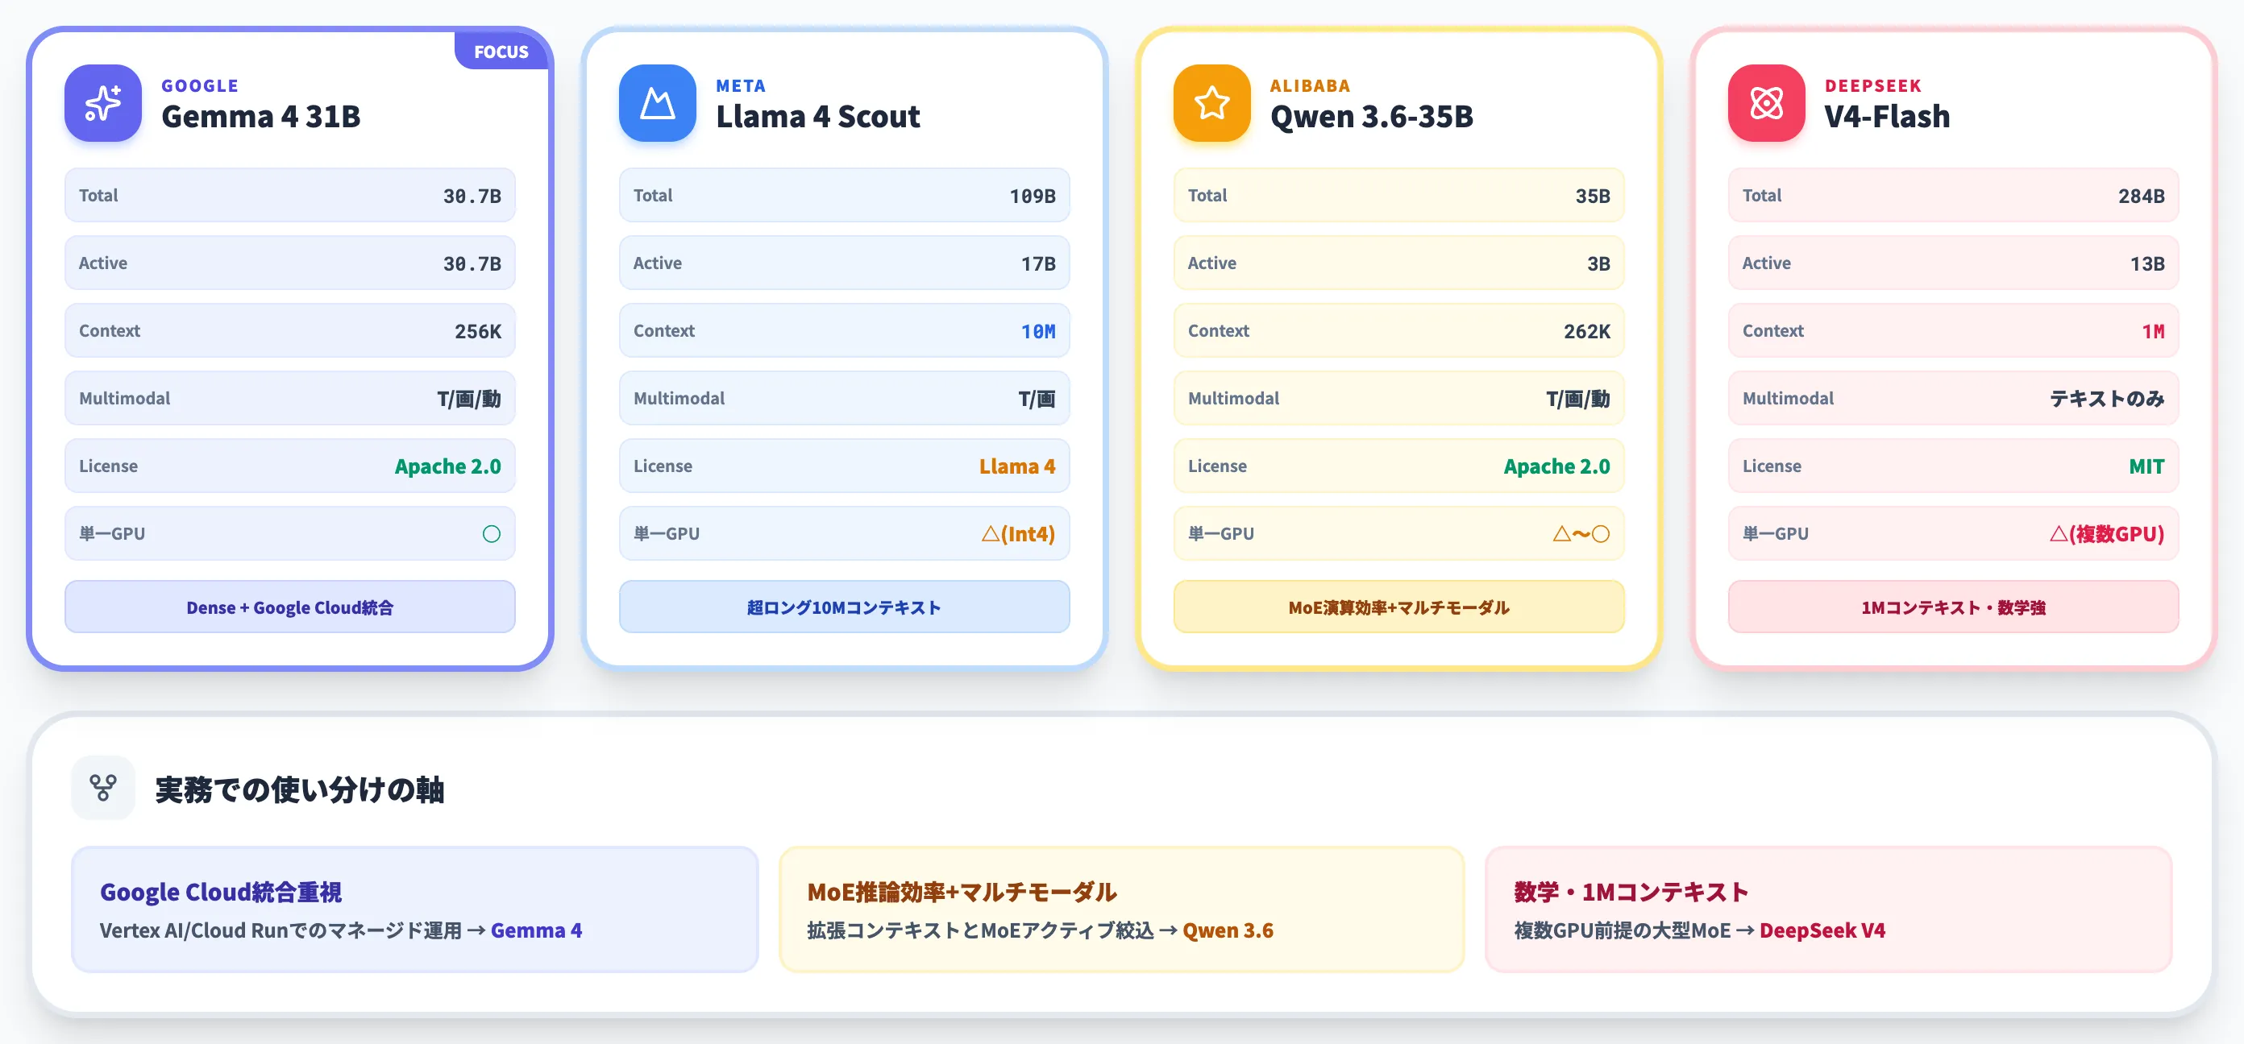Click the META vendor label

coord(742,85)
